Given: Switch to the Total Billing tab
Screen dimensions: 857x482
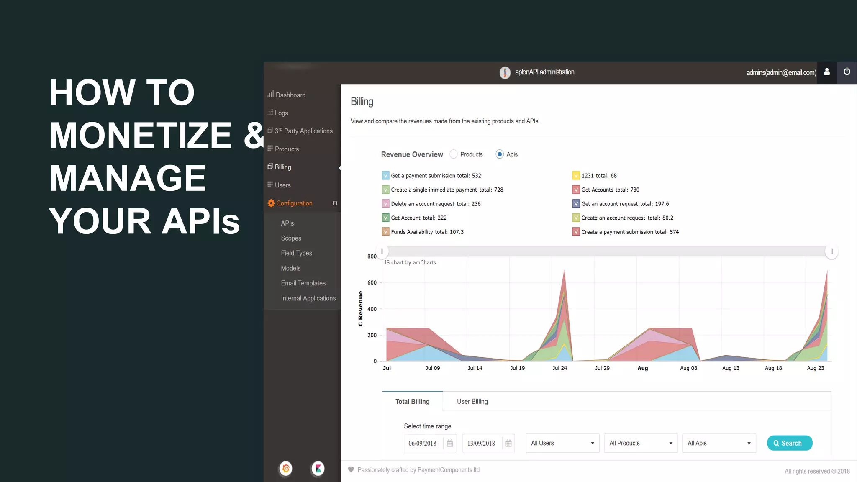Looking at the screenshot, I should pos(413,402).
